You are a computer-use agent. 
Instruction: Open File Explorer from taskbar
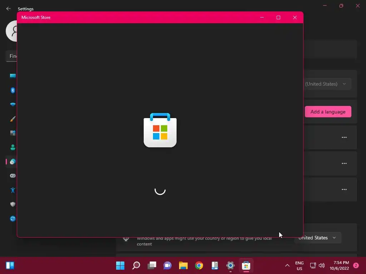(x=183, y=265)
